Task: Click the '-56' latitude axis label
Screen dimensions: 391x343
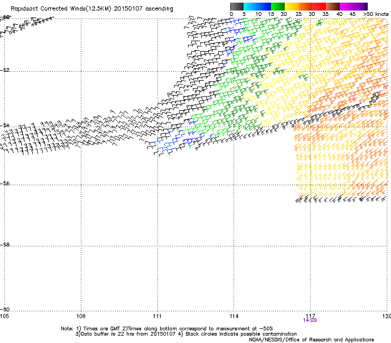Action: click(x=5, y=184)
